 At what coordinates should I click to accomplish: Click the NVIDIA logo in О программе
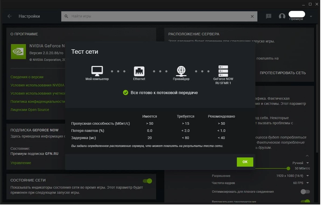18,52
